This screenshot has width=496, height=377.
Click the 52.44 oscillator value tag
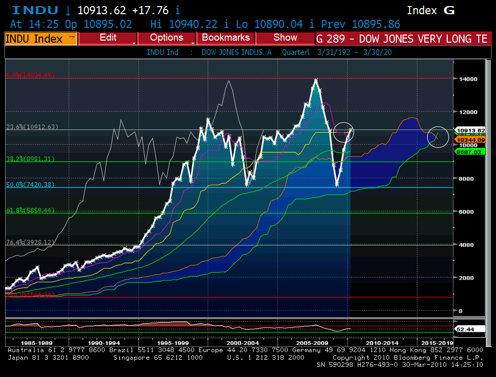click(470, 329)
